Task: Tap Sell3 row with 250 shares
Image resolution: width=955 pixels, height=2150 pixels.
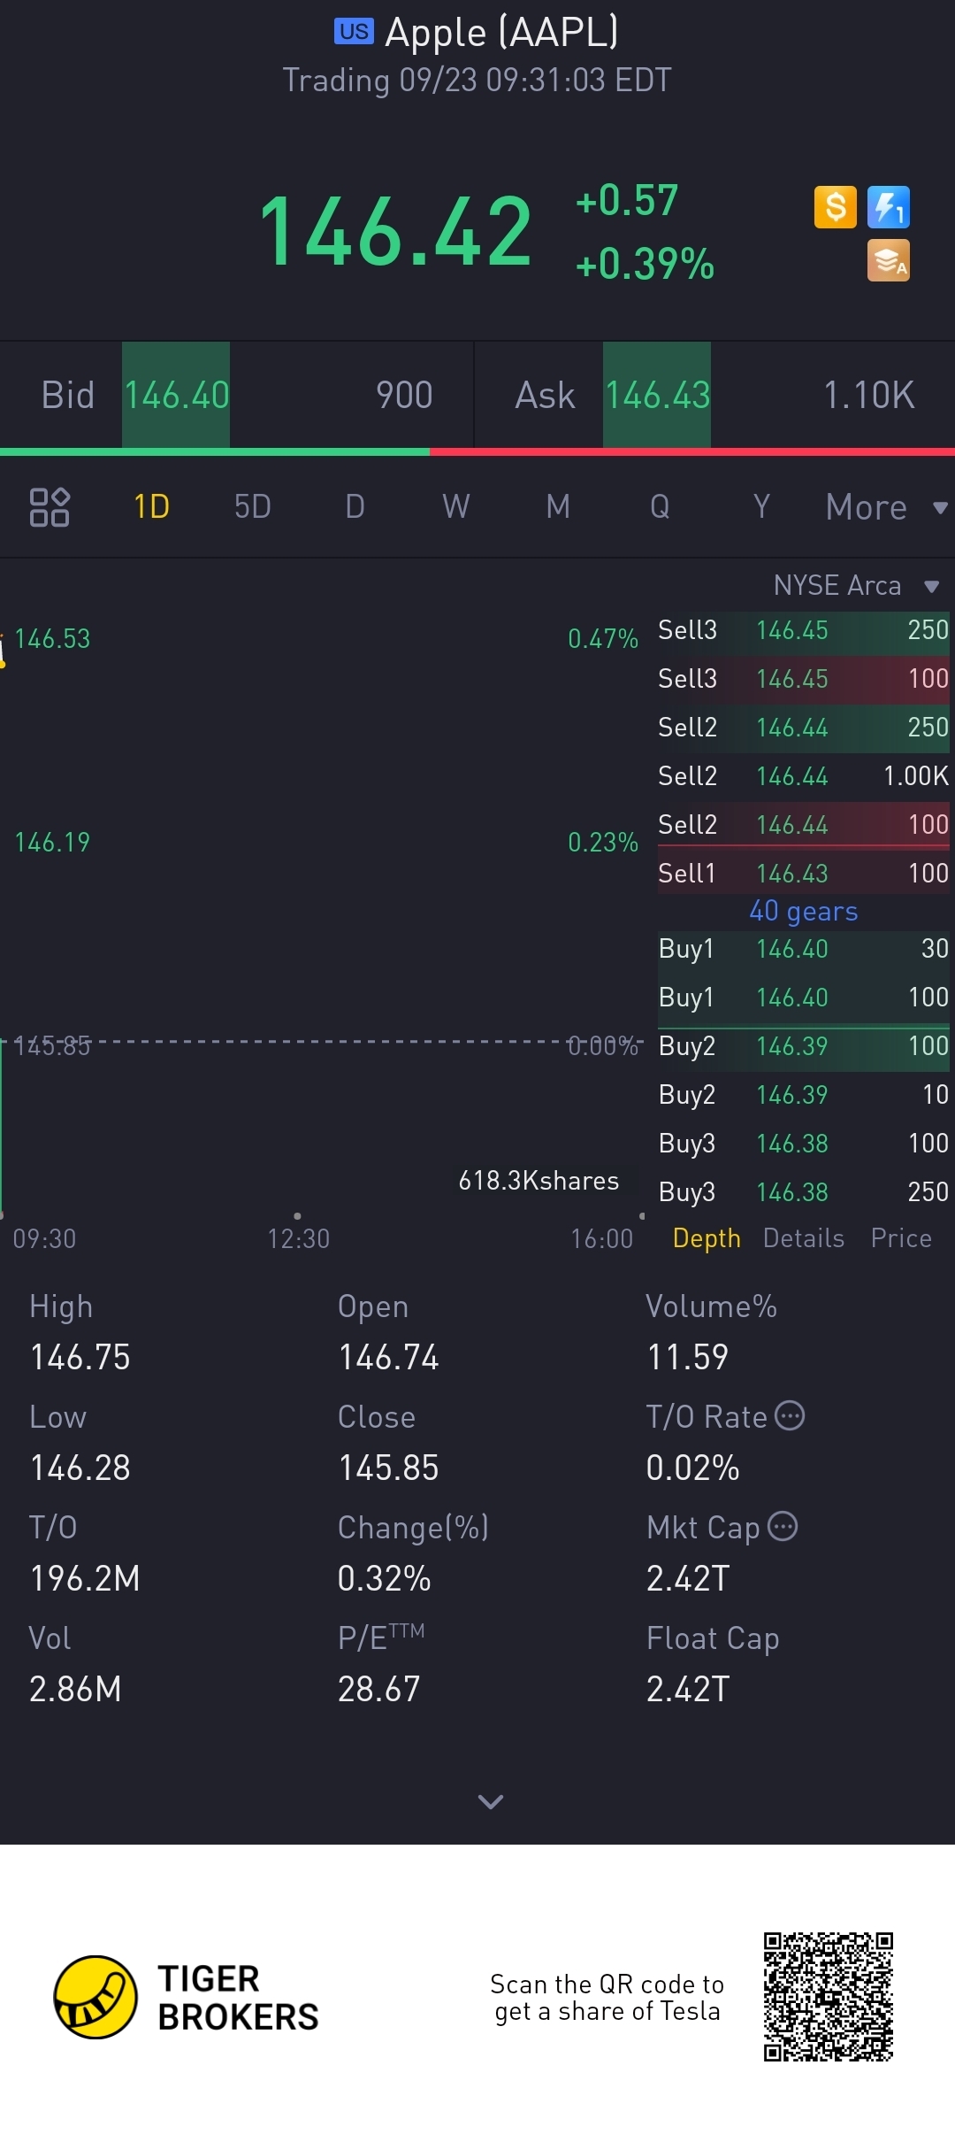Action: point(803,630)
